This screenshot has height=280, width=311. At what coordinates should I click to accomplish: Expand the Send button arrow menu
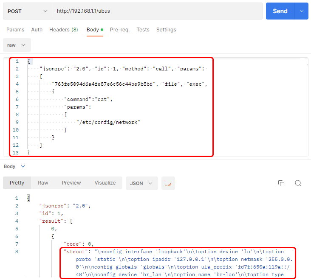point(302,11)
